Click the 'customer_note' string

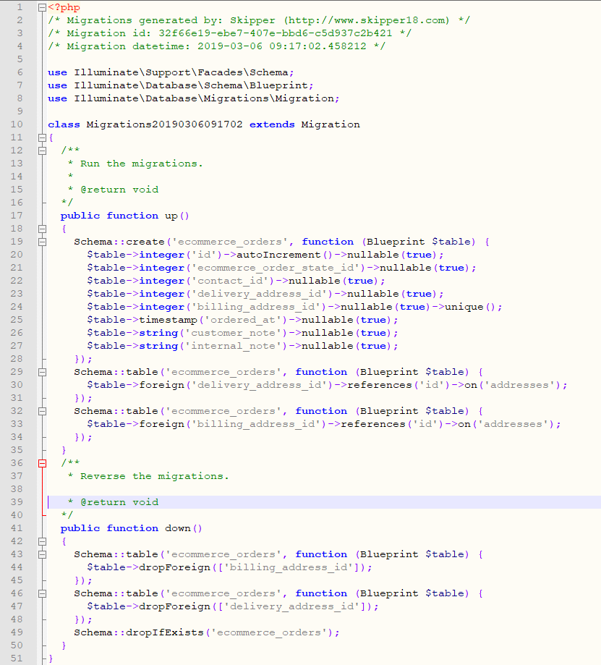pos(233,333)
